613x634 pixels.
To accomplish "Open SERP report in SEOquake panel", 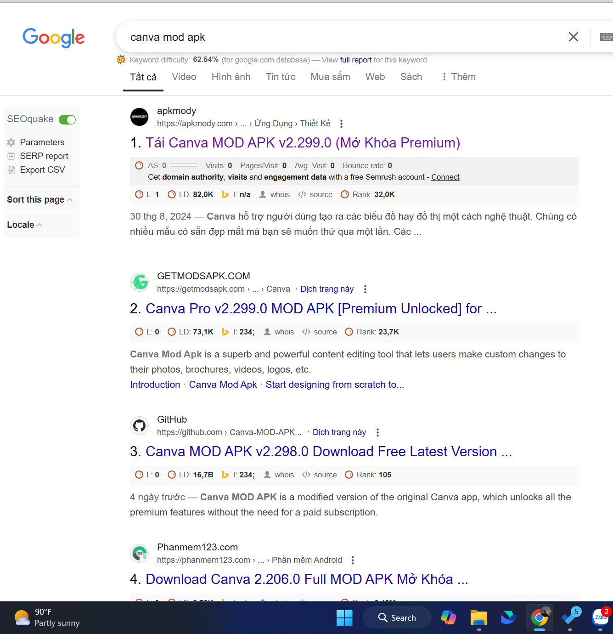I will click(44, 156).
